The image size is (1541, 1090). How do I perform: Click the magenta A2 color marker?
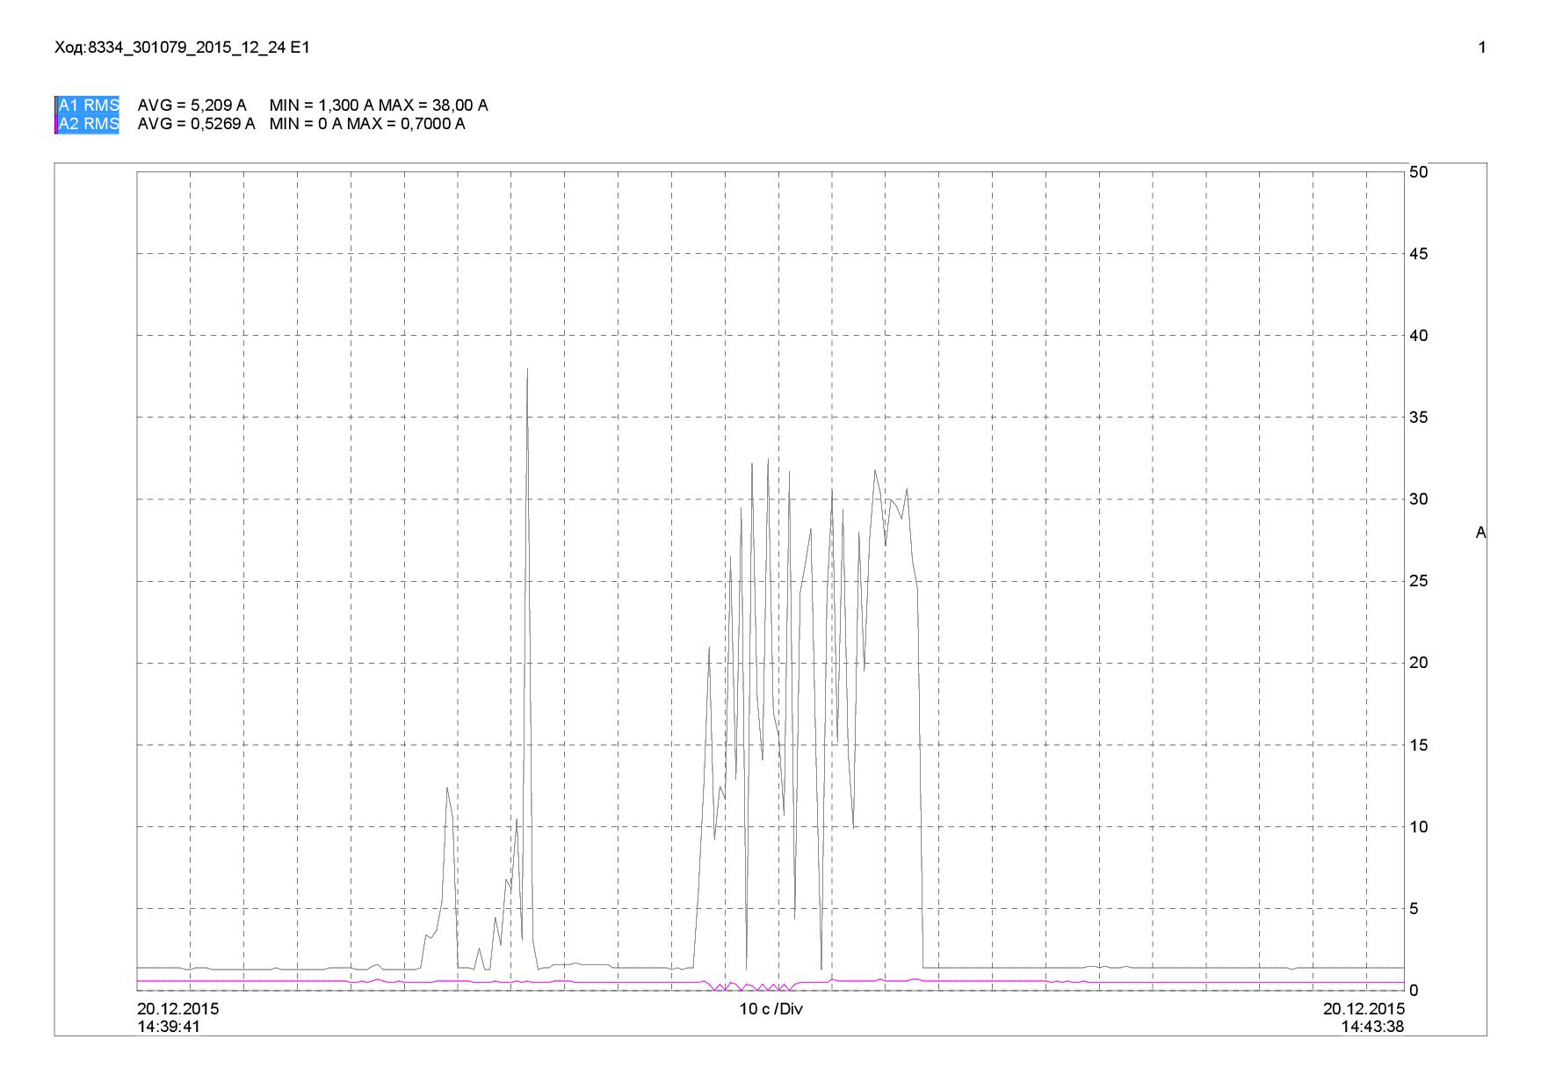[x=56, y=124]
